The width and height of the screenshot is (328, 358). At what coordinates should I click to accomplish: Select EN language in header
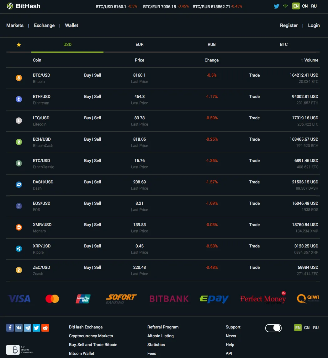point(296,6)
